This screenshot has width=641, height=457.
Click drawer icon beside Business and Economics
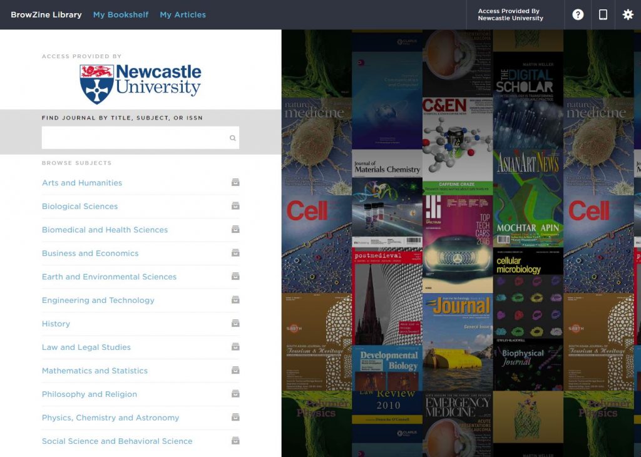point(235,253)
